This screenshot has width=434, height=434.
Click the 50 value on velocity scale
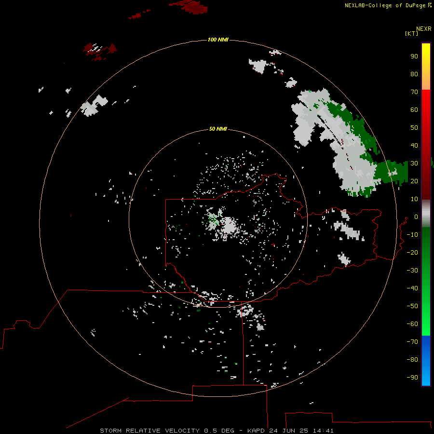pos(414,128)
